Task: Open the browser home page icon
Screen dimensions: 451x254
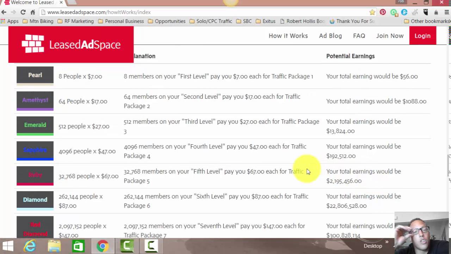Action: [32, 12]
